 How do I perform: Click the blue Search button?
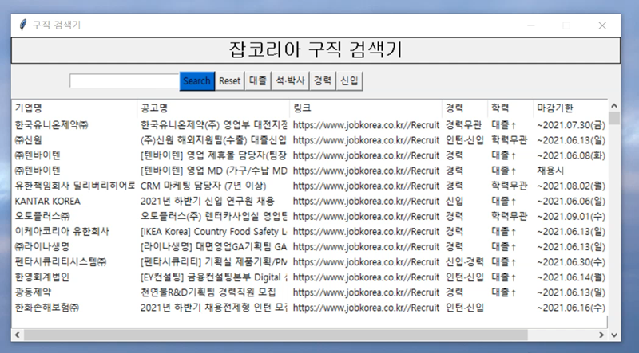196,81
